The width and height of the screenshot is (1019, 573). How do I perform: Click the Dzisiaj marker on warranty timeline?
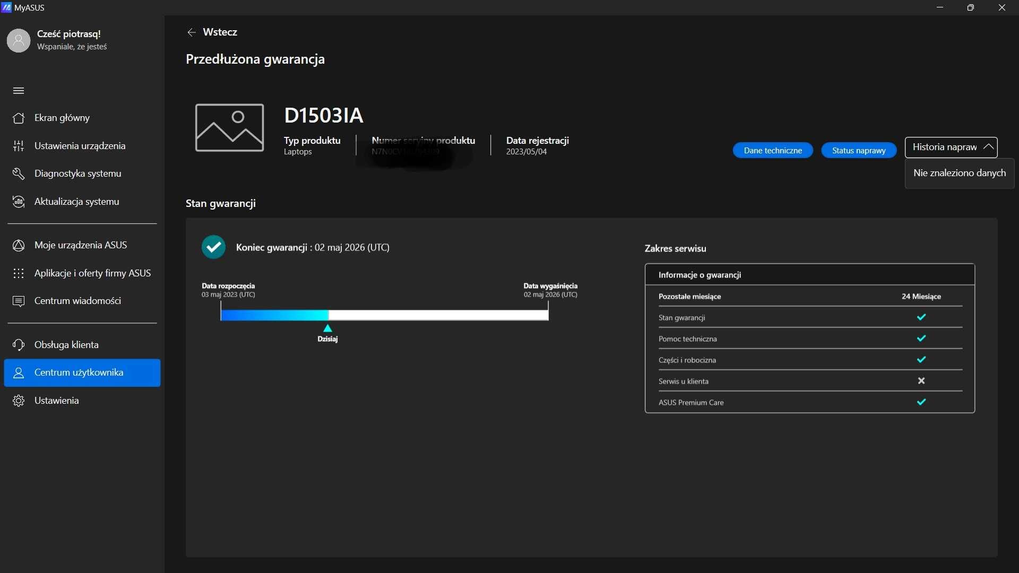pyautogui.click(x=327, y=334)
